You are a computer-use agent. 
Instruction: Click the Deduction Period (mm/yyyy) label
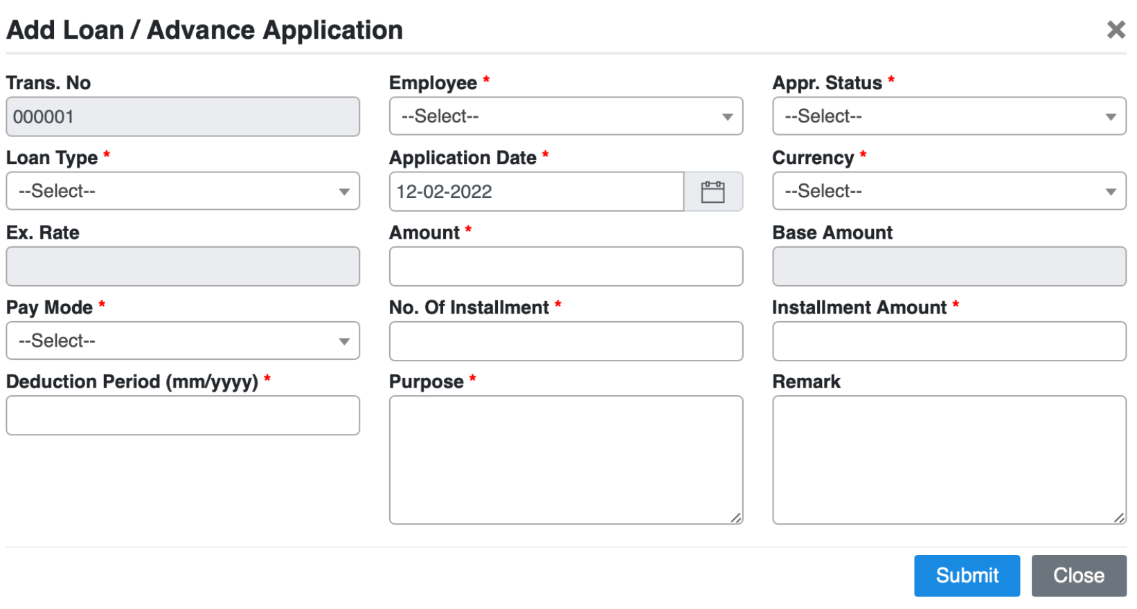[132, 382]
